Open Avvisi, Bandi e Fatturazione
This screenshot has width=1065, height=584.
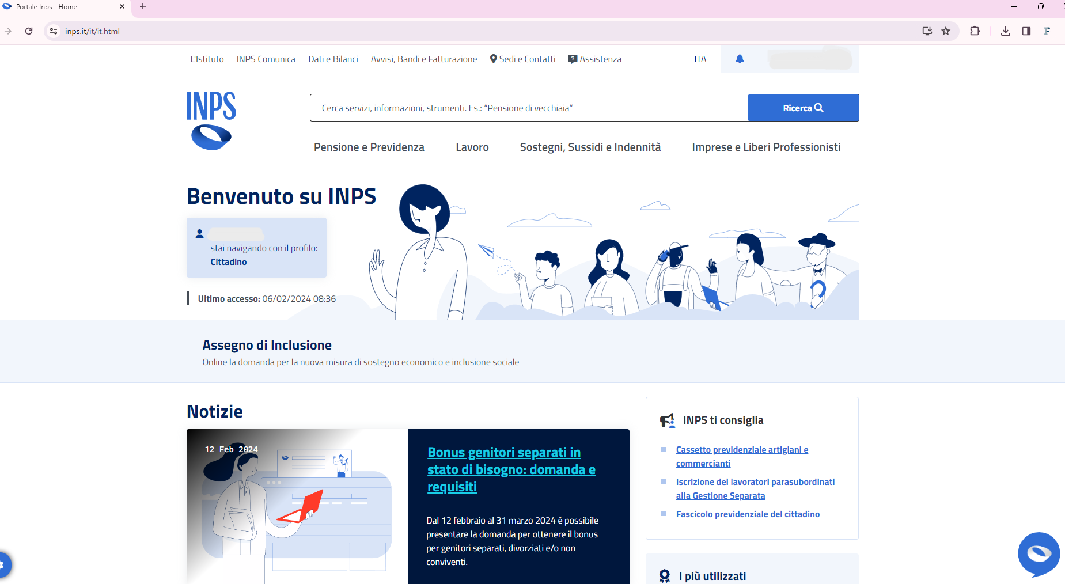(424, 59)
